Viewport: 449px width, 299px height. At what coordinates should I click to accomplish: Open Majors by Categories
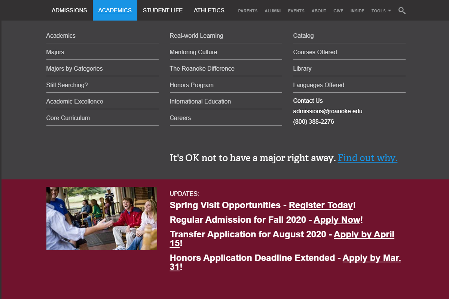[74, 68]
